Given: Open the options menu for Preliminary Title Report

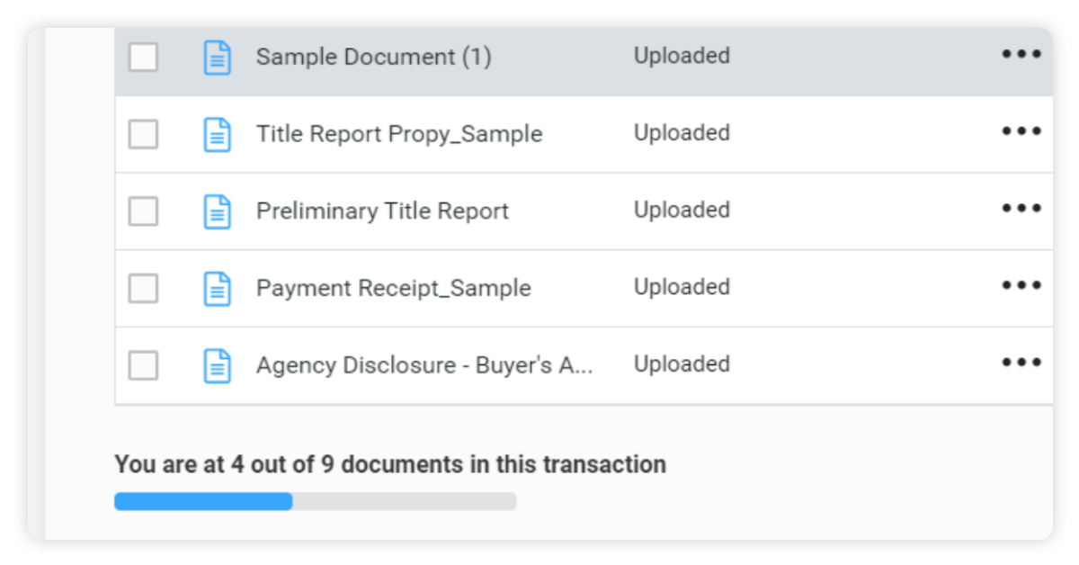Looking at the screenshot, I should (x=1021, y=209).
